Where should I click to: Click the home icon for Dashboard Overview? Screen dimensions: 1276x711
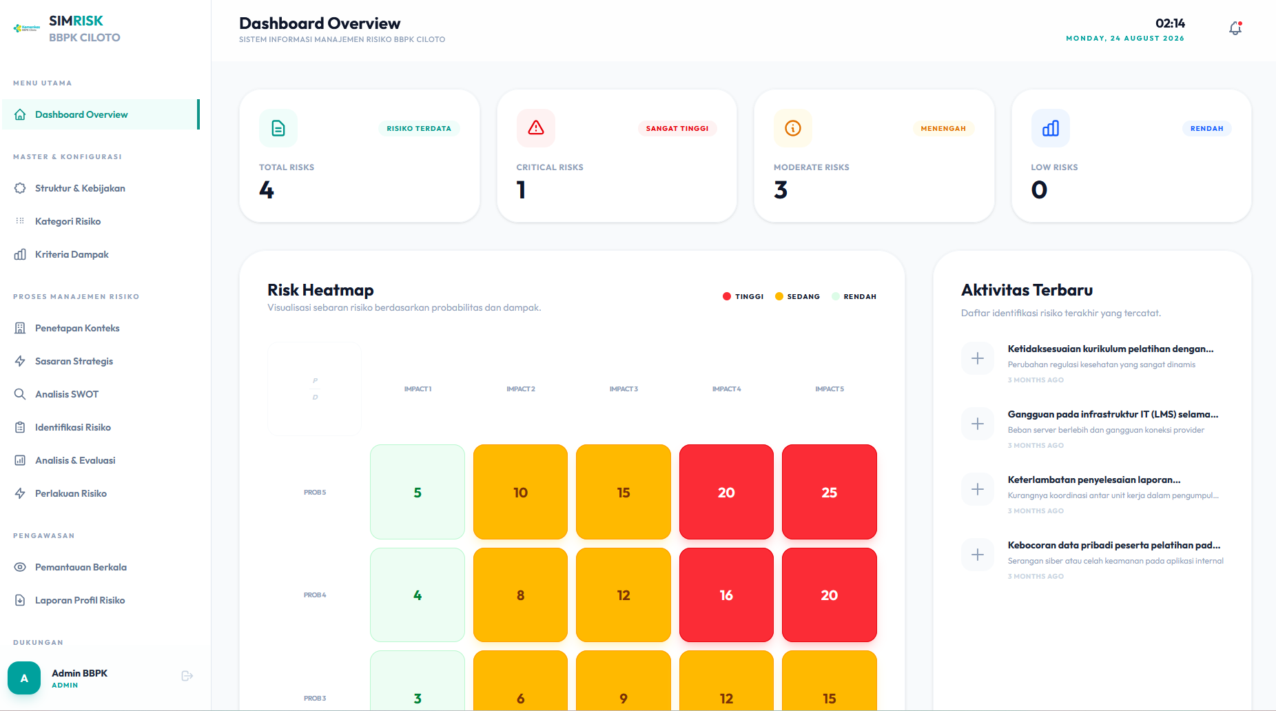20,114
